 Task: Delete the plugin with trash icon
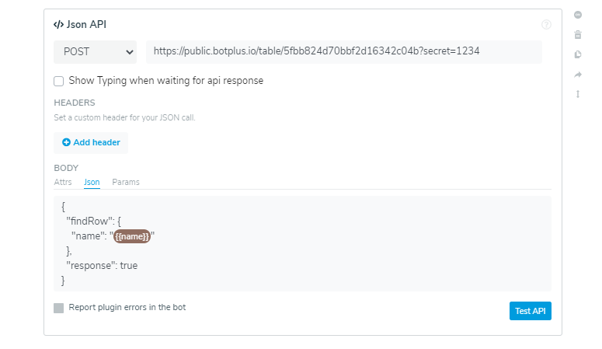click(577, 35)
